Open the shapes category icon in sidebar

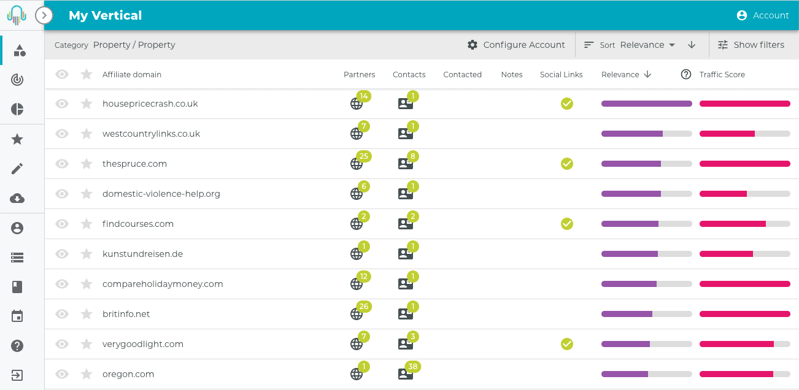pos(20,50)
